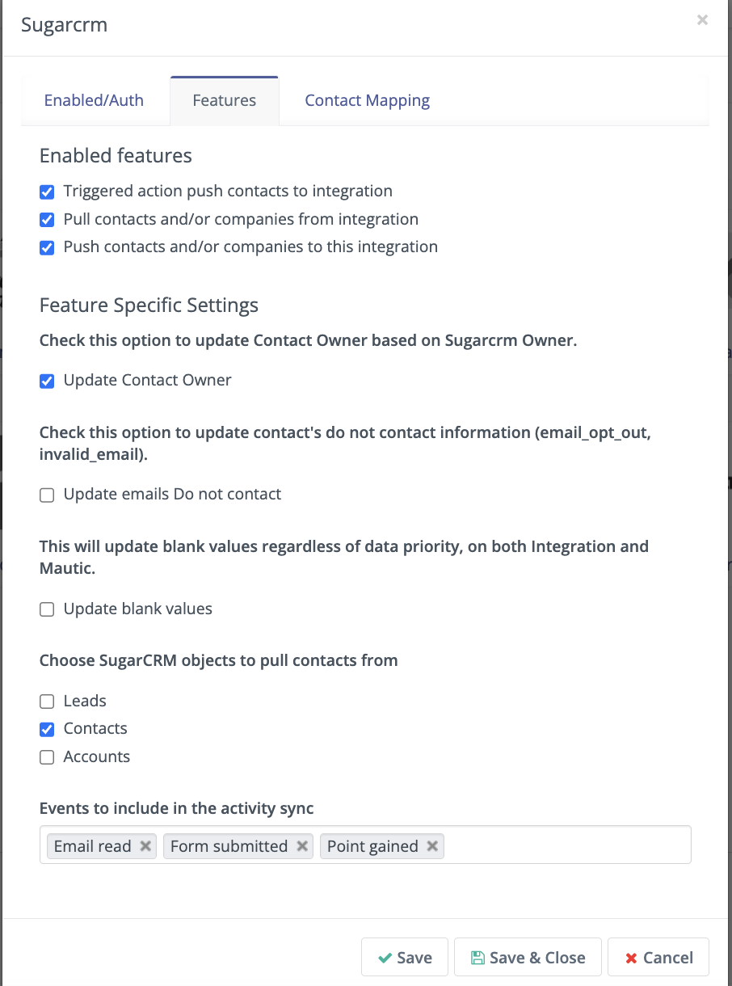732x986 pixels.
Task: Enable pulling contacts from Accounts
Action: point(46,757)
